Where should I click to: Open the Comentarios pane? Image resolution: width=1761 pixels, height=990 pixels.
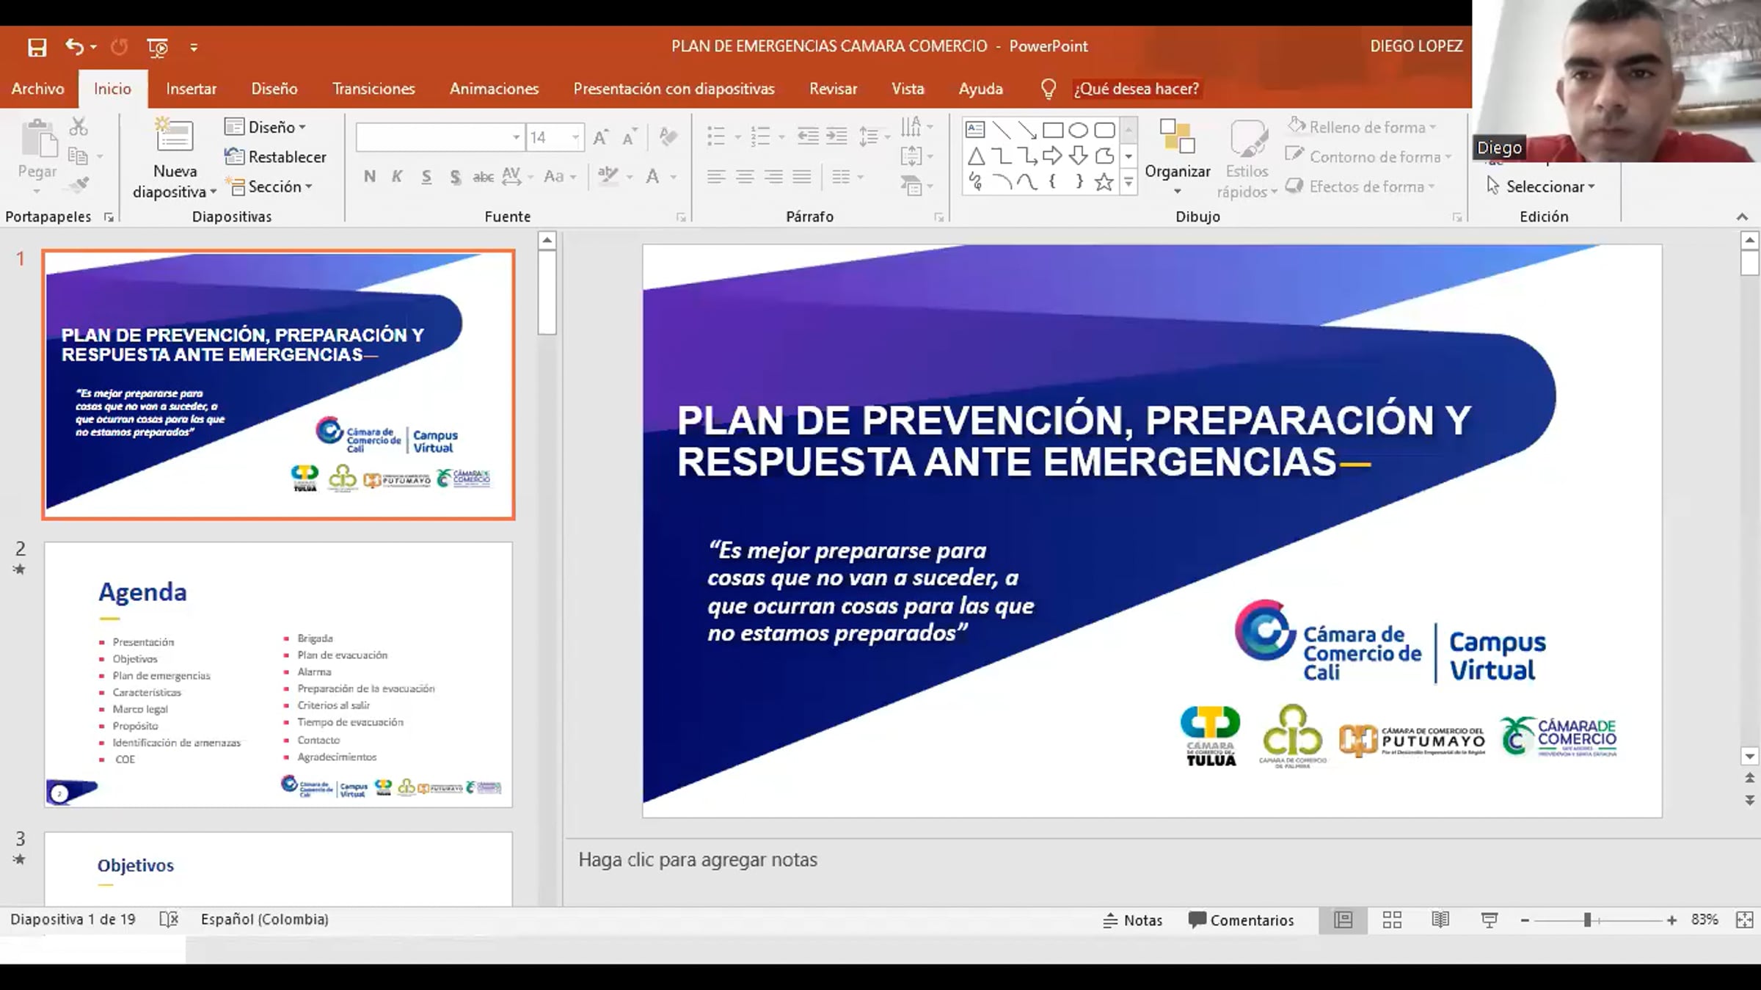click(1241, 920)
